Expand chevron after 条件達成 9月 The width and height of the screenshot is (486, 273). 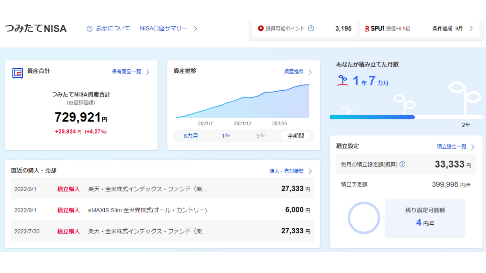tap(471, 28)
